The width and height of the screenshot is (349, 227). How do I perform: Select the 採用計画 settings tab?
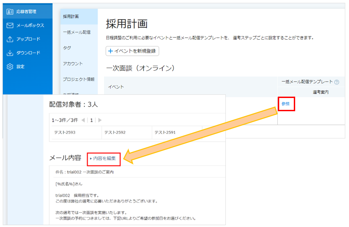[79, 16]
